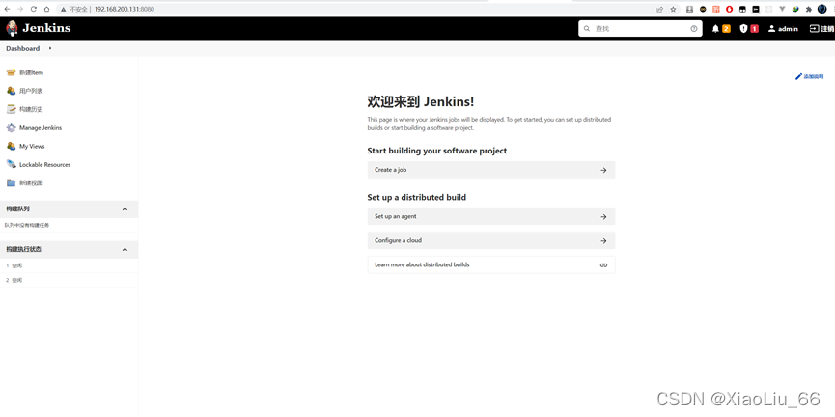This screenshot has width=835, height=417.
Task: Open Lockable Resources from the sidebar
Action: [44, 164]
